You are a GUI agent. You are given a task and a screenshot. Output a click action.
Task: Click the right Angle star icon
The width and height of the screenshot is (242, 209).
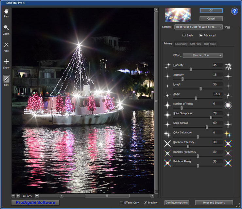click(228, 96)
